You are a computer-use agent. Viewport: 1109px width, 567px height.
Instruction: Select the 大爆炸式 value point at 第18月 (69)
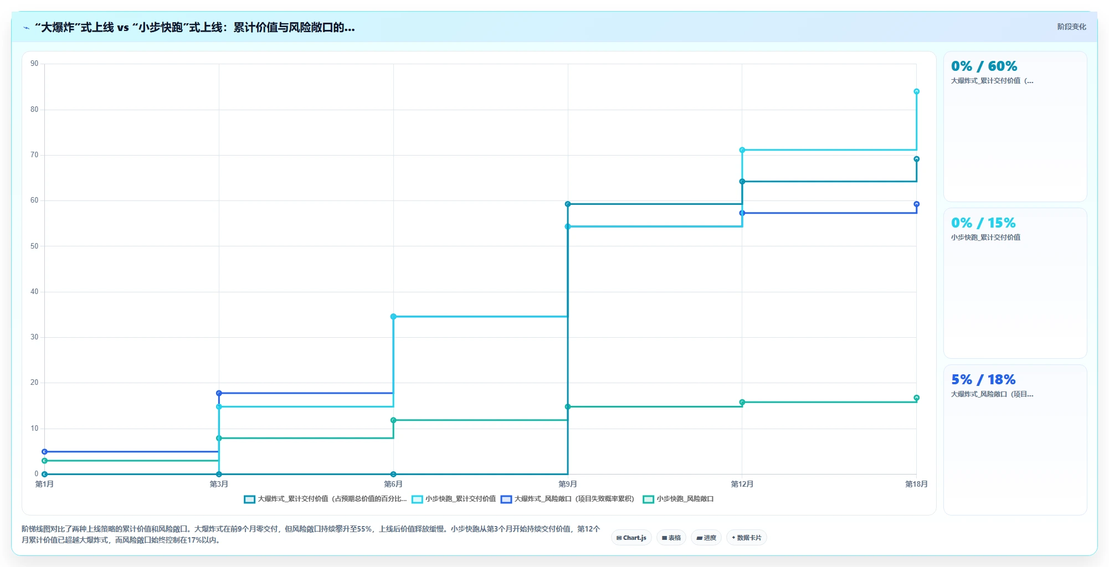point(916,159)
